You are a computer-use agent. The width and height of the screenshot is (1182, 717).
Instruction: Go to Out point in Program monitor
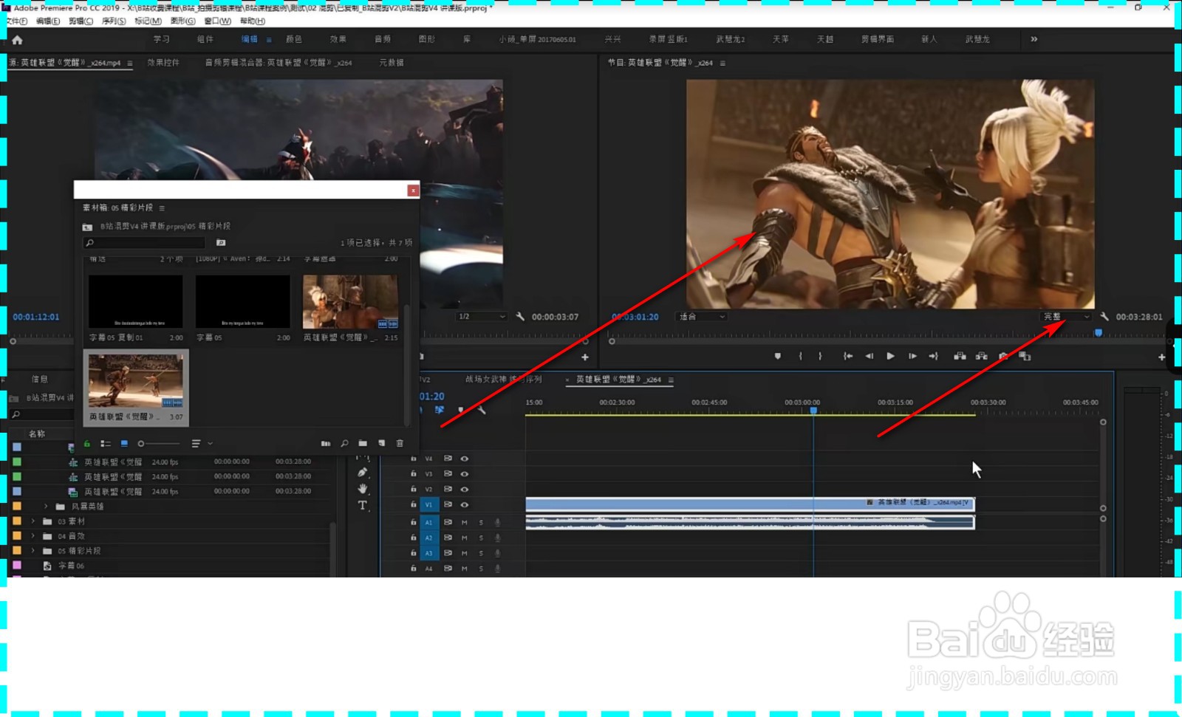934,356
